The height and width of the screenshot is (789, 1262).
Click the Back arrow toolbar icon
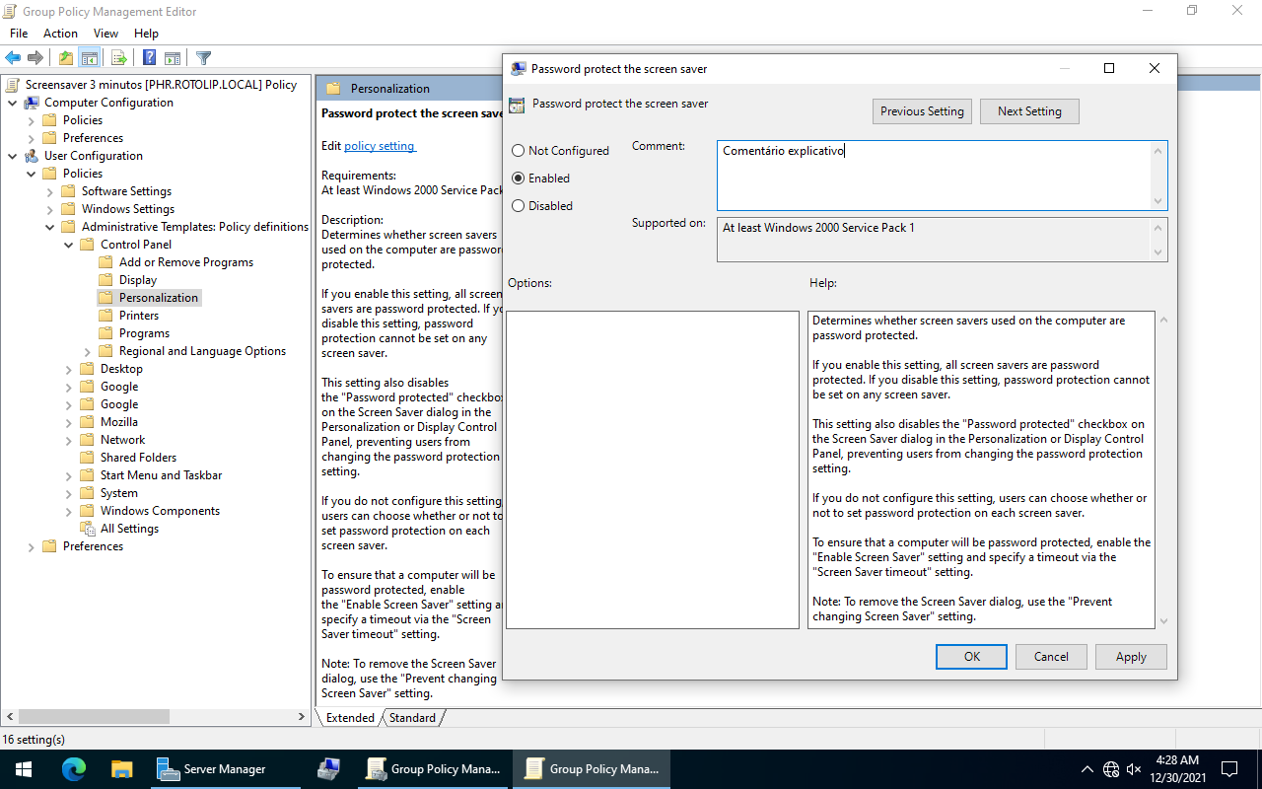(13, 58)
